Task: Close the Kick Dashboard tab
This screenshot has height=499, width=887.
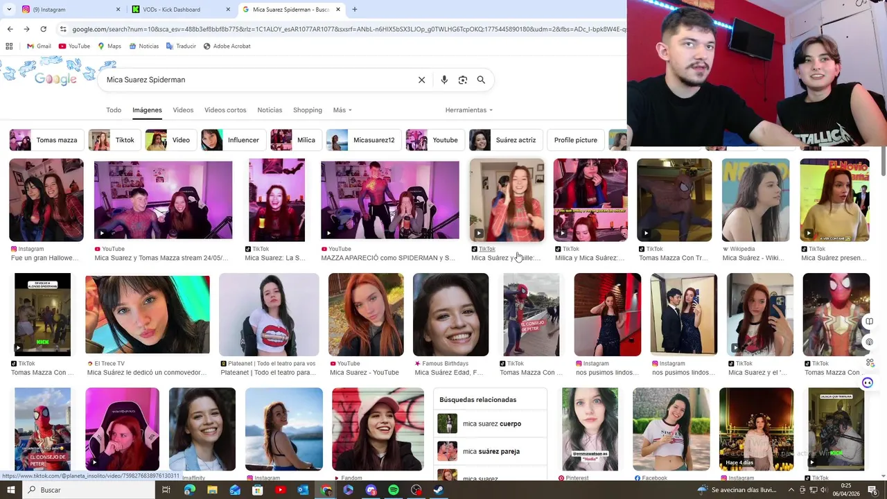Action: point(229,10)
